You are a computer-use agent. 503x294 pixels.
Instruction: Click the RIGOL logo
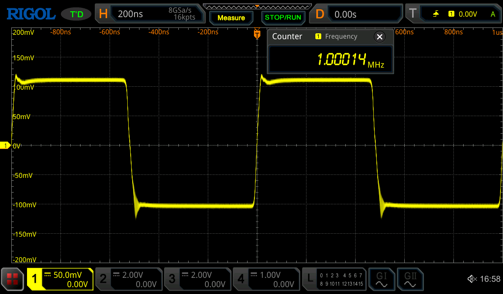click(x=30, y=14)
